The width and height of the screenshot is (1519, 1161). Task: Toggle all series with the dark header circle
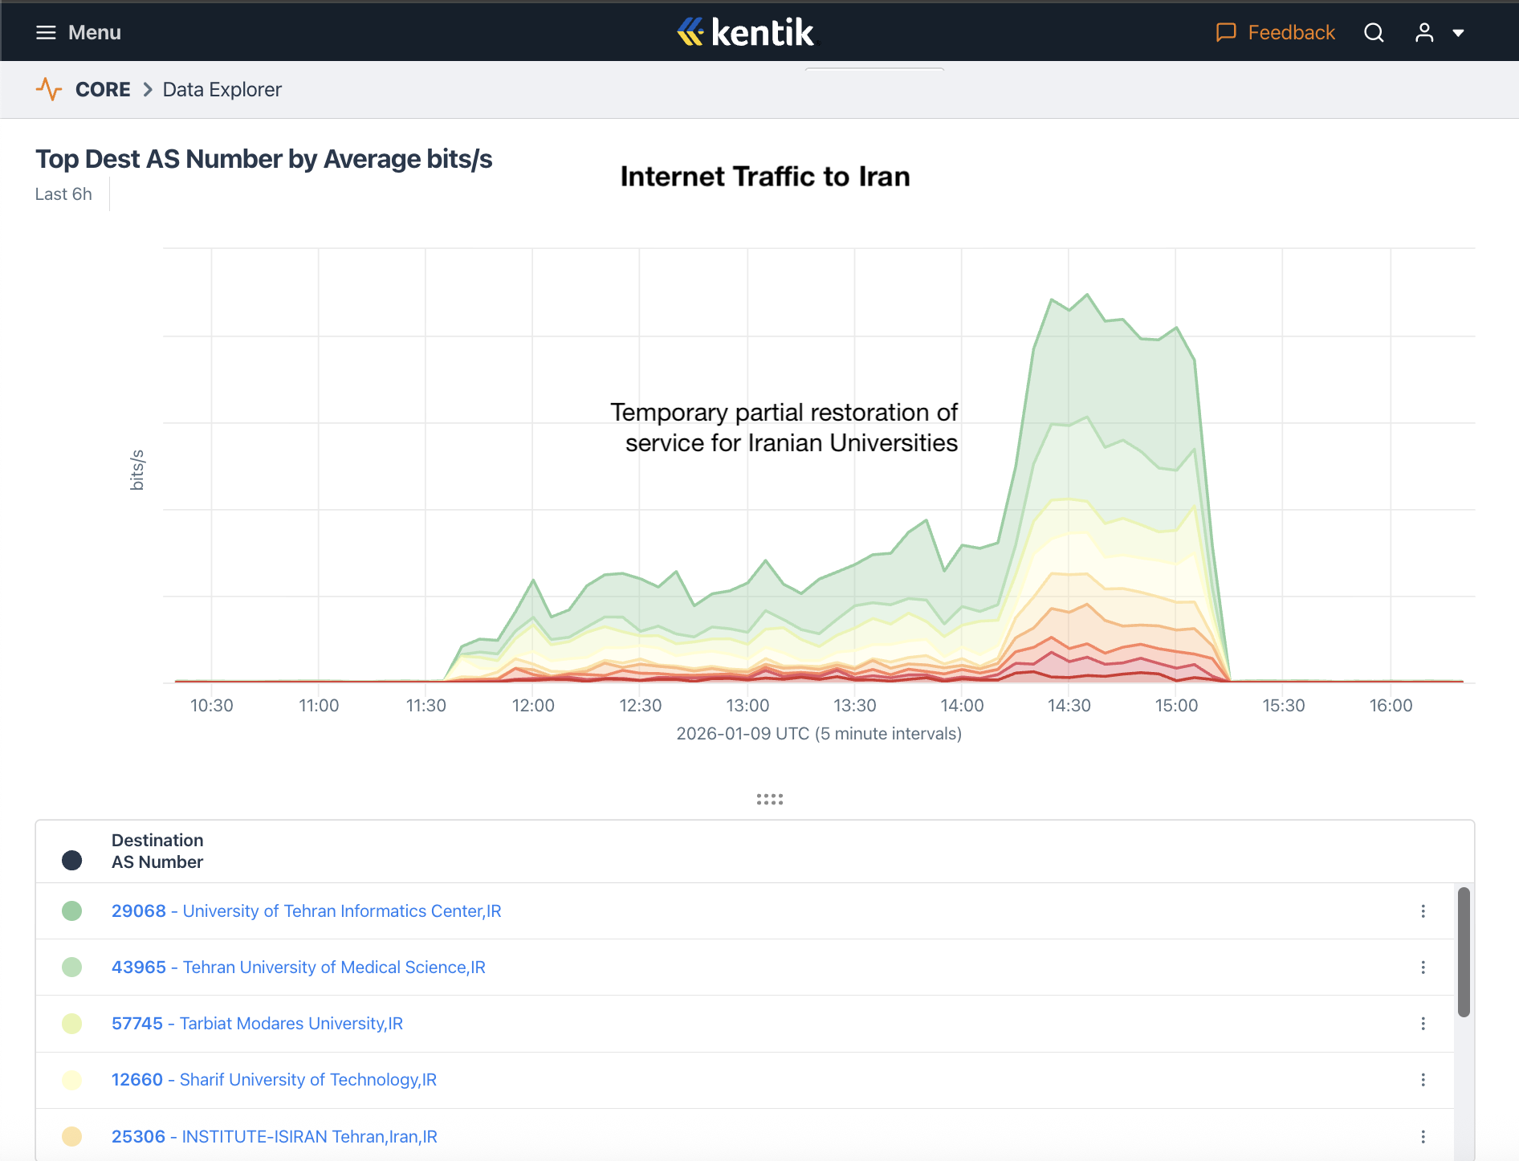72,861
